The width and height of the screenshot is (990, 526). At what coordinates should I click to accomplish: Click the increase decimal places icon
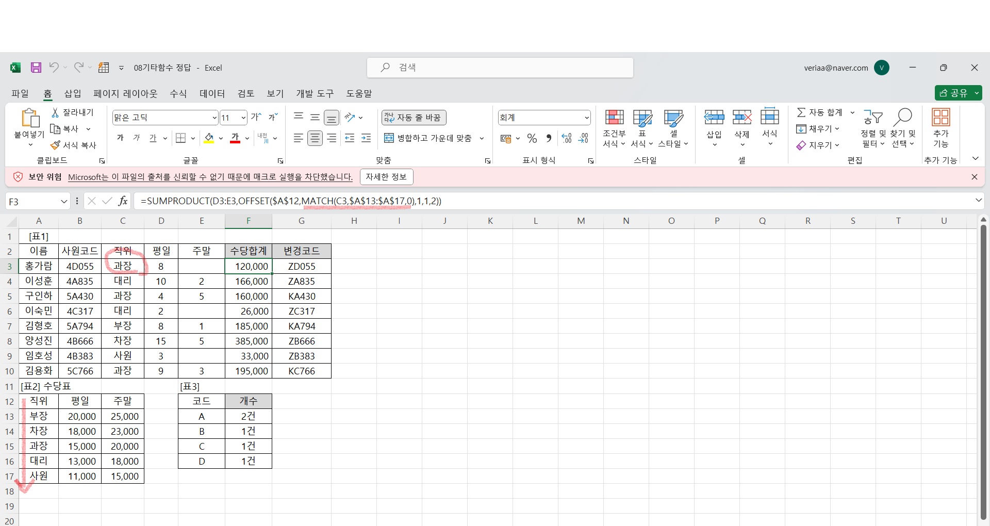tap(567, 138)
